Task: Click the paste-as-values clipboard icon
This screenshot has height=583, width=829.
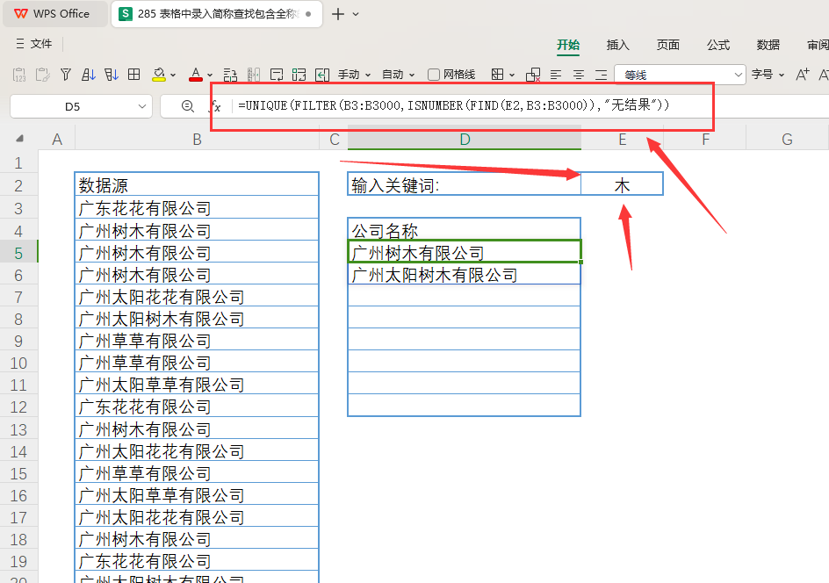Action: tap(19, 75)
